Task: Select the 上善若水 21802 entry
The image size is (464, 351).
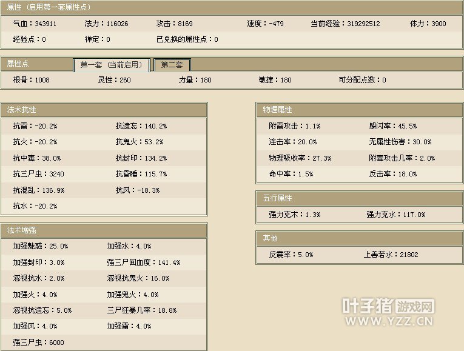Action: pyautogui.click(x=391, y=255)
